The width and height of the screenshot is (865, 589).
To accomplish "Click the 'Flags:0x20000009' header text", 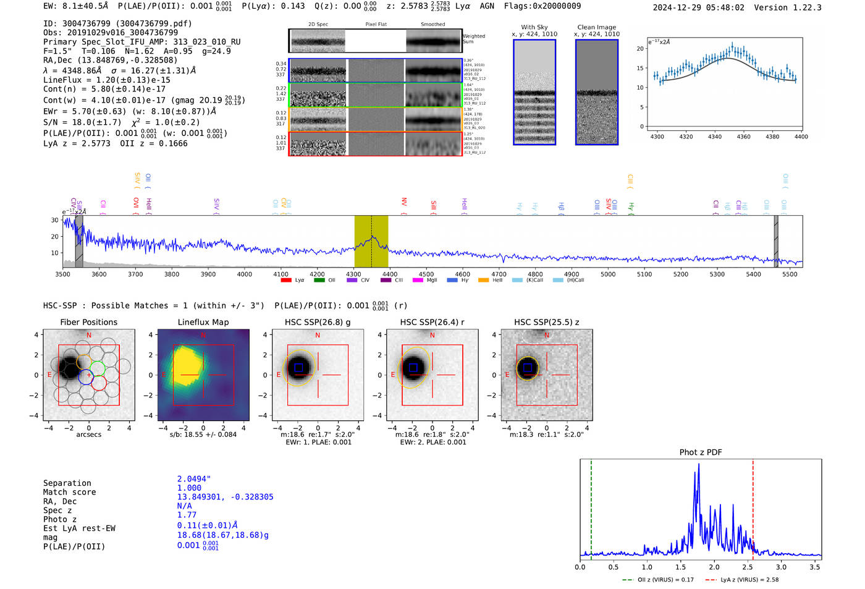I will [542, 6].
